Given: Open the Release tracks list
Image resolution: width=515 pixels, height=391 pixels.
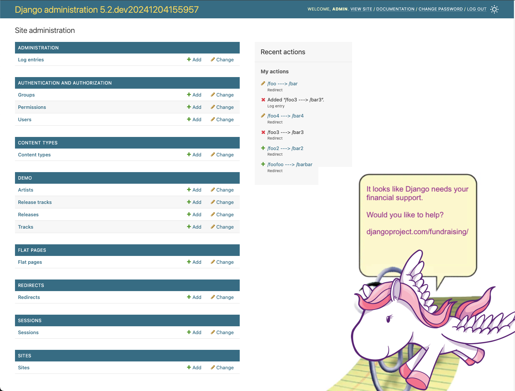Looking at the screenshot, I should (x=35, y=202).
